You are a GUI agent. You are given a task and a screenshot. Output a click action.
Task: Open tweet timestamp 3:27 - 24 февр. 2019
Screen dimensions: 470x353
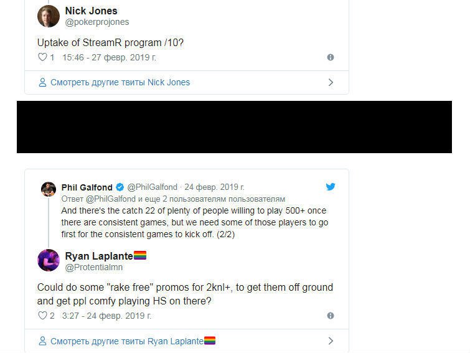coord(106,316)
